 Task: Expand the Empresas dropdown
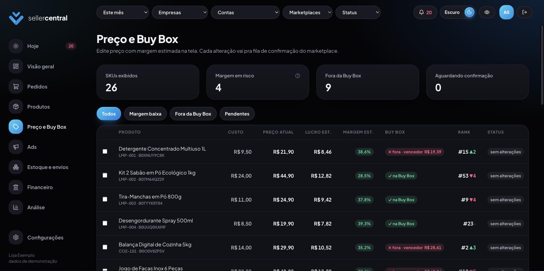tap(180, 12)
